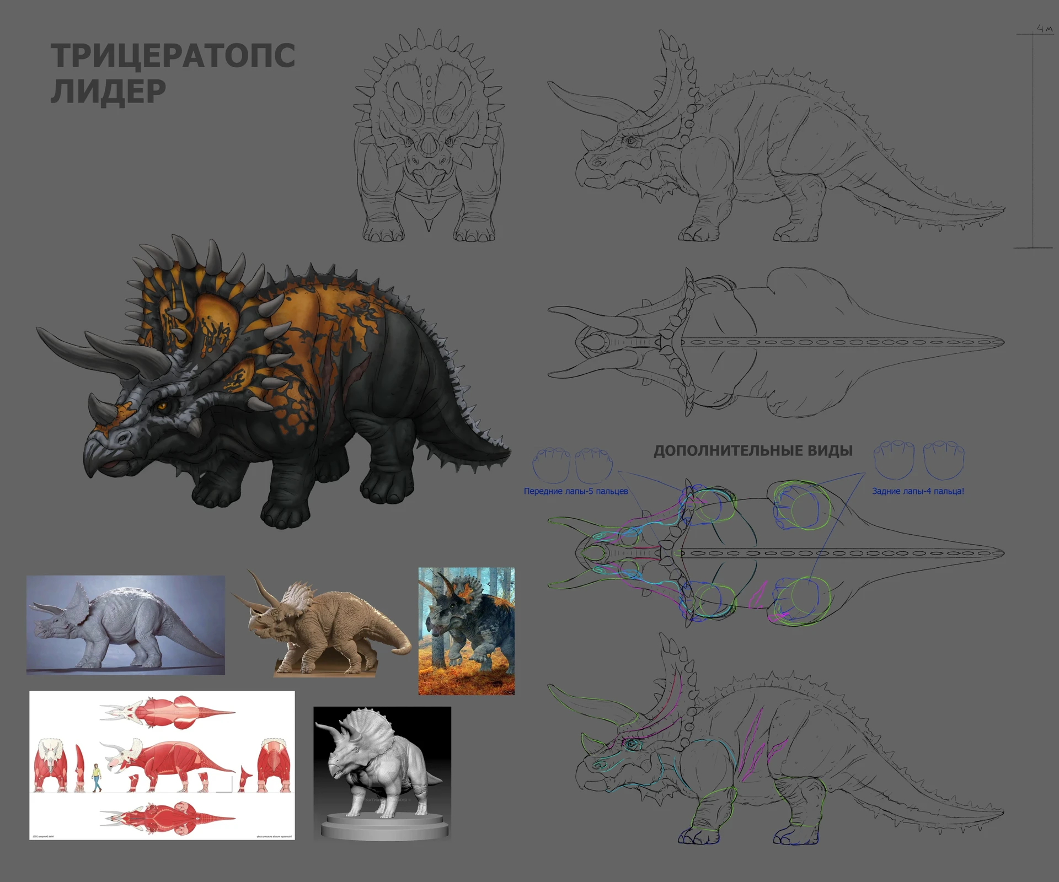Open the forest-scene Triceratops reference photo
Viewport: 1059px width, 882px height.
(466, 628)
